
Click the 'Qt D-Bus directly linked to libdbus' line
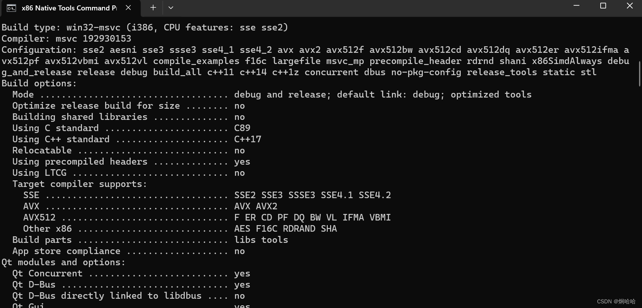[129, 296]
